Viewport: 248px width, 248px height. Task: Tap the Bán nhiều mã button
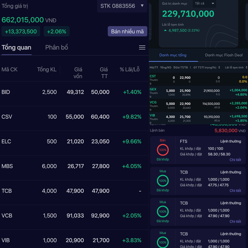click(127, 31)
